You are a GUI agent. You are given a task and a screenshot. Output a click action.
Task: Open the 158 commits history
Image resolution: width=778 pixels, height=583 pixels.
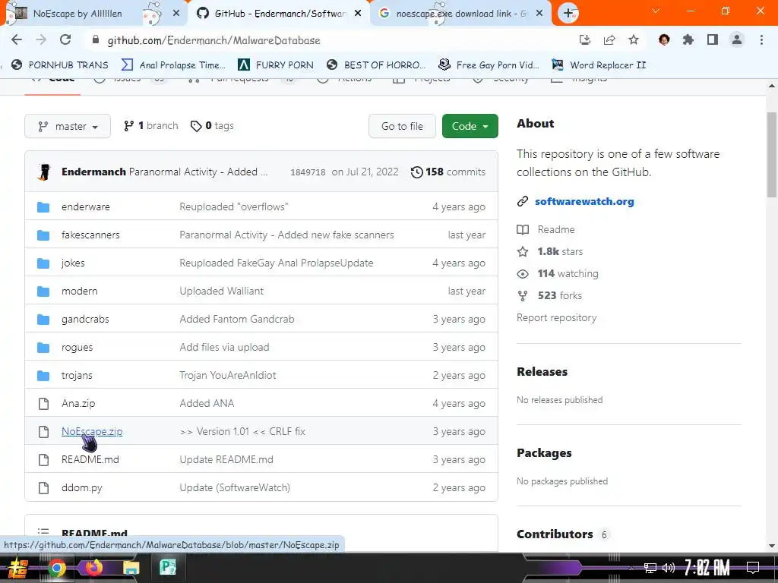coord(448,172)
